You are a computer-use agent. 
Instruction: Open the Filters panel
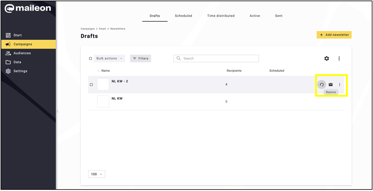pos(140,58)
